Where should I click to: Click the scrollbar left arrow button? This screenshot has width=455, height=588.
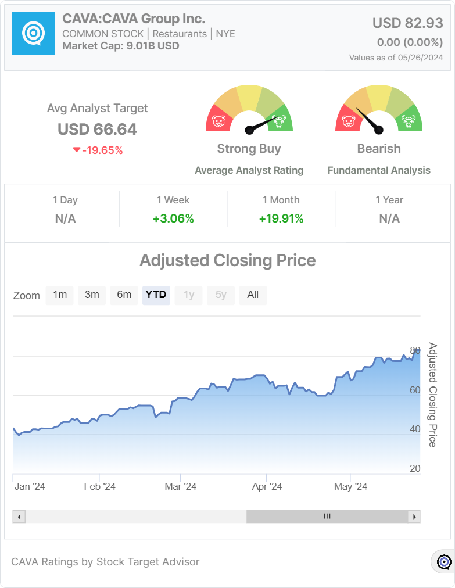tap(19, 517)
